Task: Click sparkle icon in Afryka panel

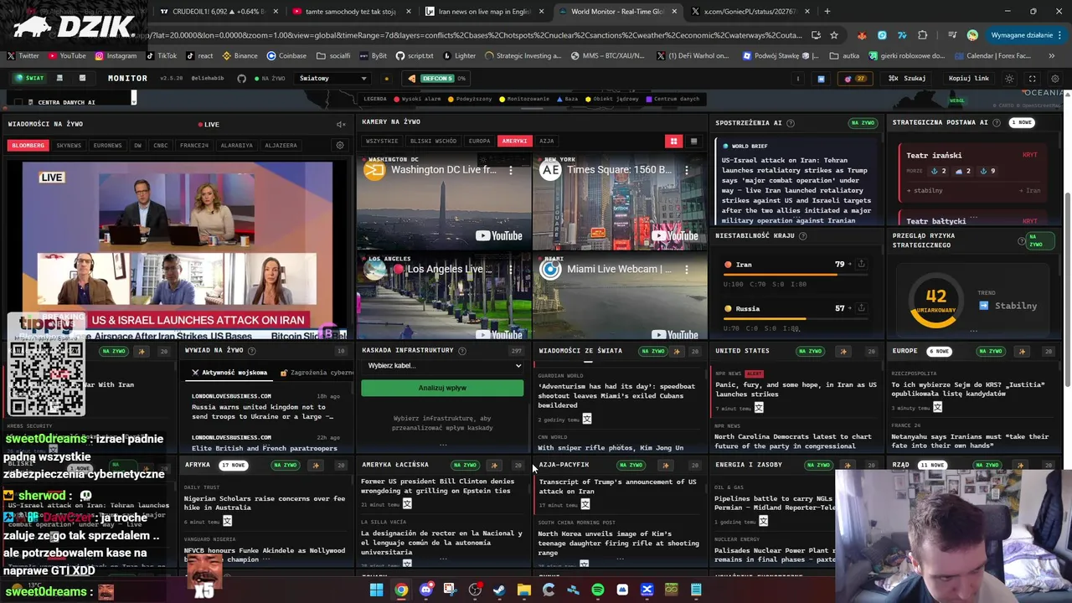Action: pyautogui.click(x=316, y=465)
